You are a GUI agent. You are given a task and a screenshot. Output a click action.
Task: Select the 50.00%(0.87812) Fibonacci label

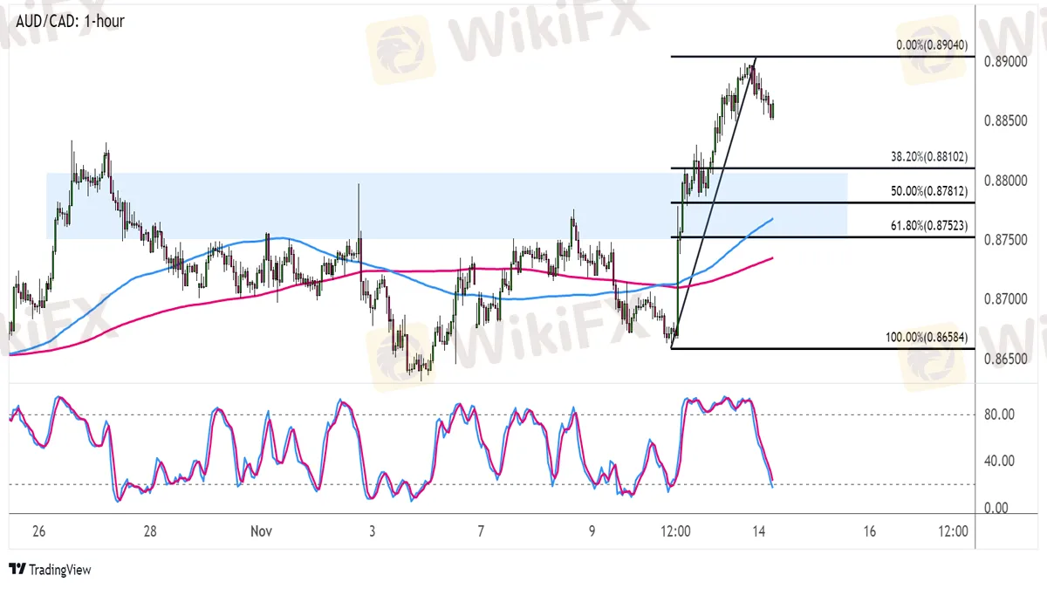[929, 191]
